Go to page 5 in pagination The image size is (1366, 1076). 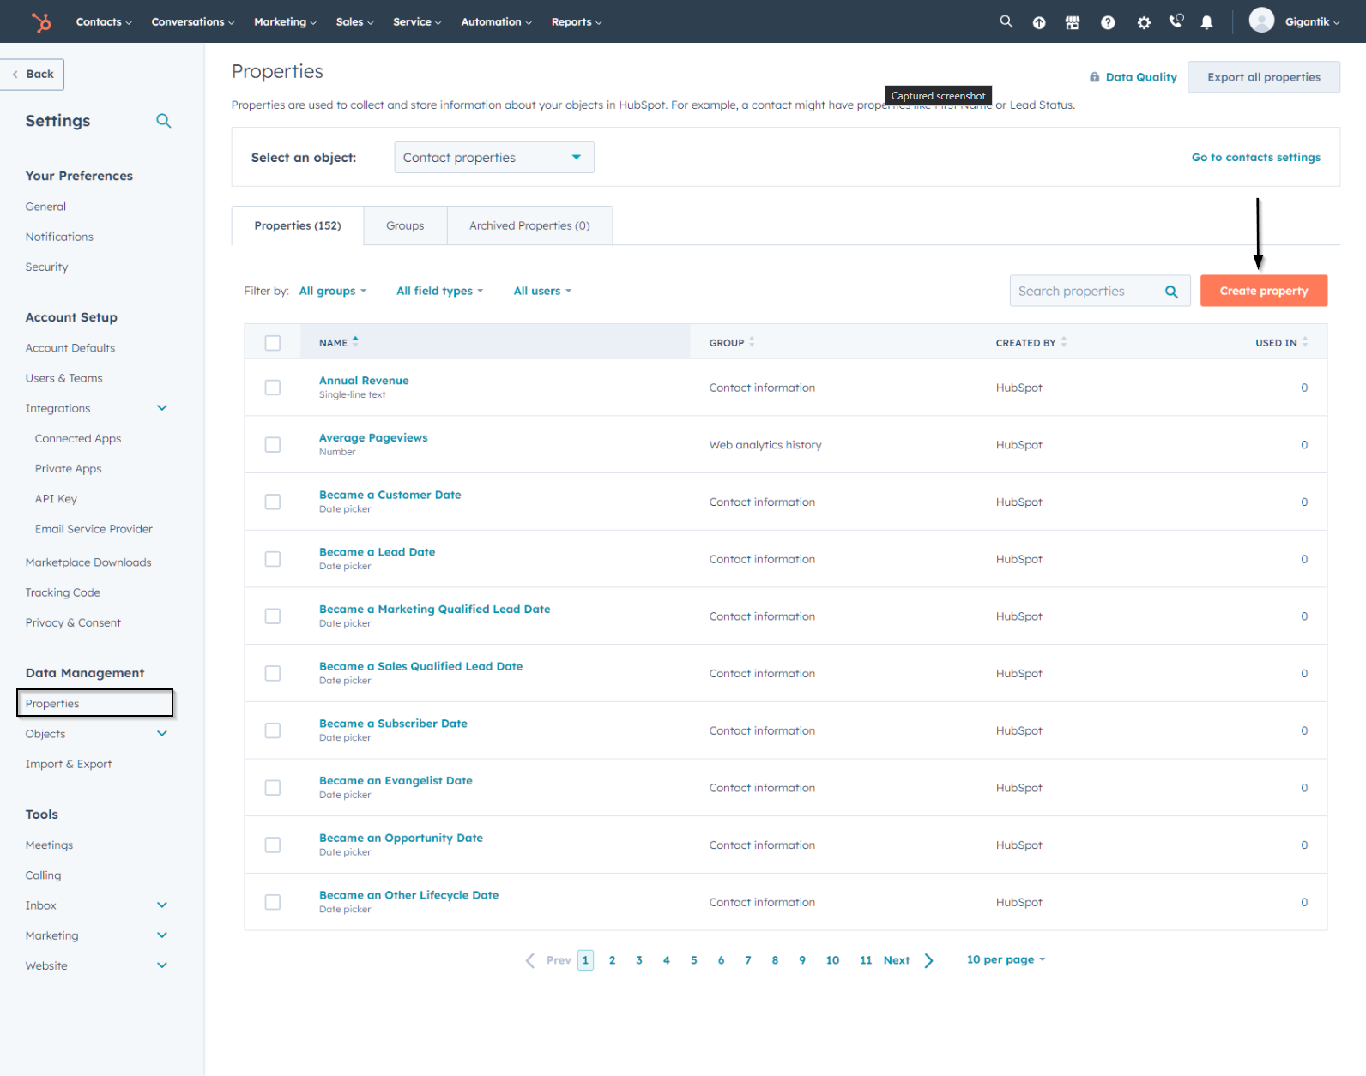[694, 960]
